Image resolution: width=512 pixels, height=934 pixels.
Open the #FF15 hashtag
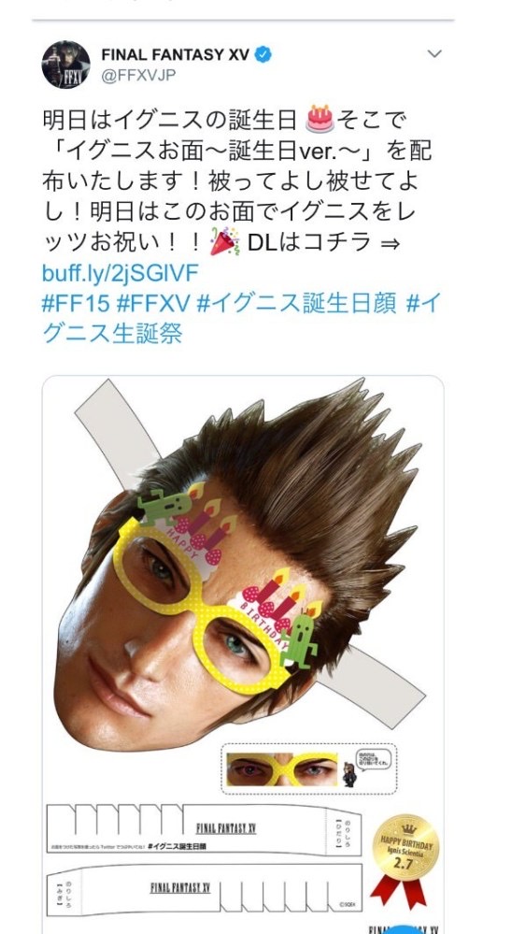click(x=77, y=303)
